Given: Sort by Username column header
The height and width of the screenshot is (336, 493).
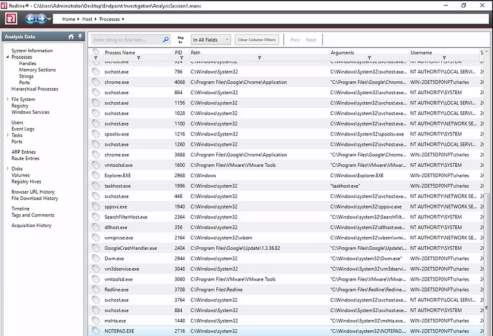Looking at the screenshot, I should point(422,52).
